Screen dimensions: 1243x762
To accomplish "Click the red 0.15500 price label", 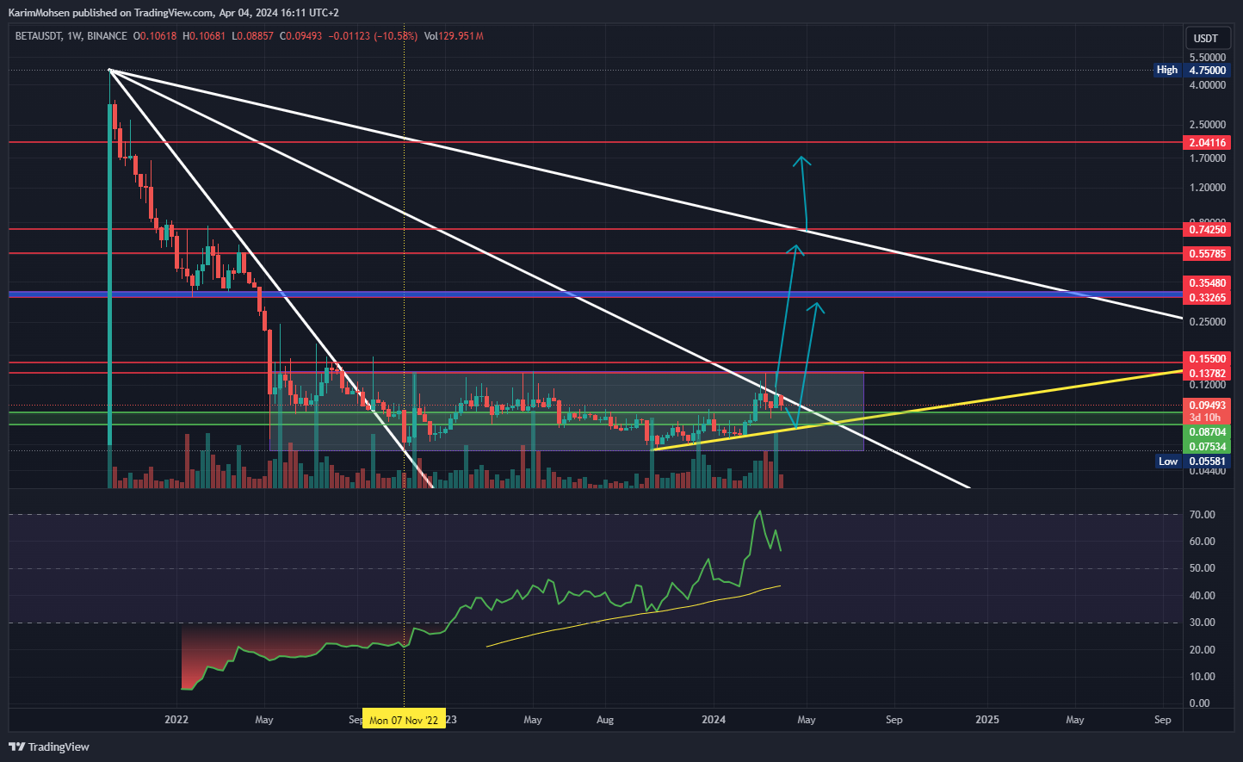I will pyautogui.click(x=1207, y=359).
